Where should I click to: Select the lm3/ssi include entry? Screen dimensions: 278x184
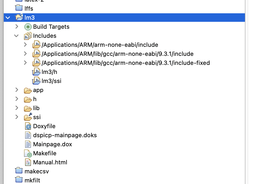(x=51, y=81)
